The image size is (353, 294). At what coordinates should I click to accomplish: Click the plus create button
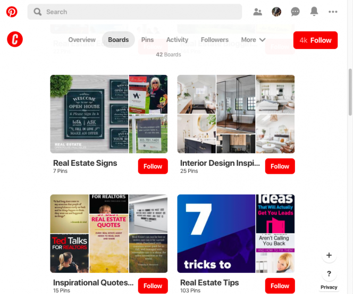point(329,255)
